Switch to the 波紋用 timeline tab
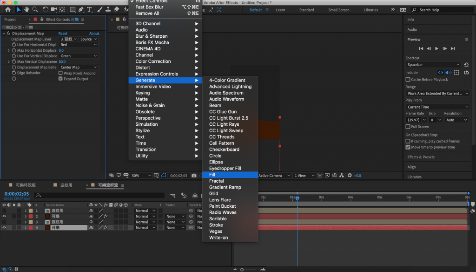Screen dimensions: 476x272 point(66,185)
